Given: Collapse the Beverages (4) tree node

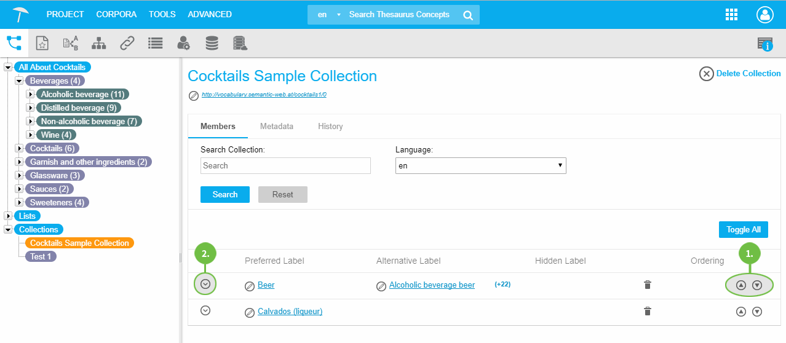Looking at the screenshot, I should click(19, 81).
